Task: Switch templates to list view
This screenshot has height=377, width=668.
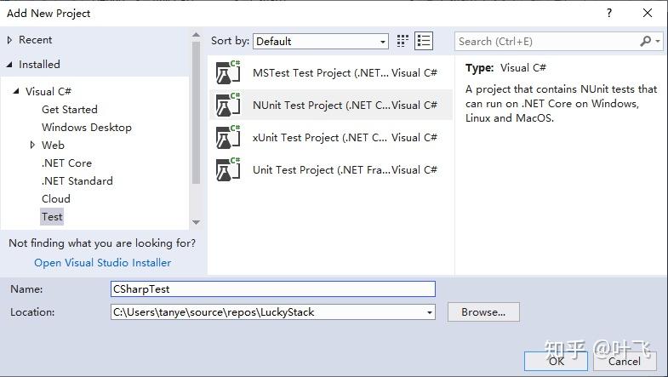Action: [x=424, y=41]
